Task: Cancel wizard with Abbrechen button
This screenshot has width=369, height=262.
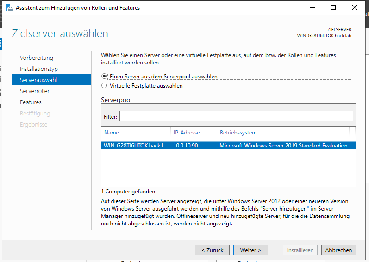Action: [338, 250]
